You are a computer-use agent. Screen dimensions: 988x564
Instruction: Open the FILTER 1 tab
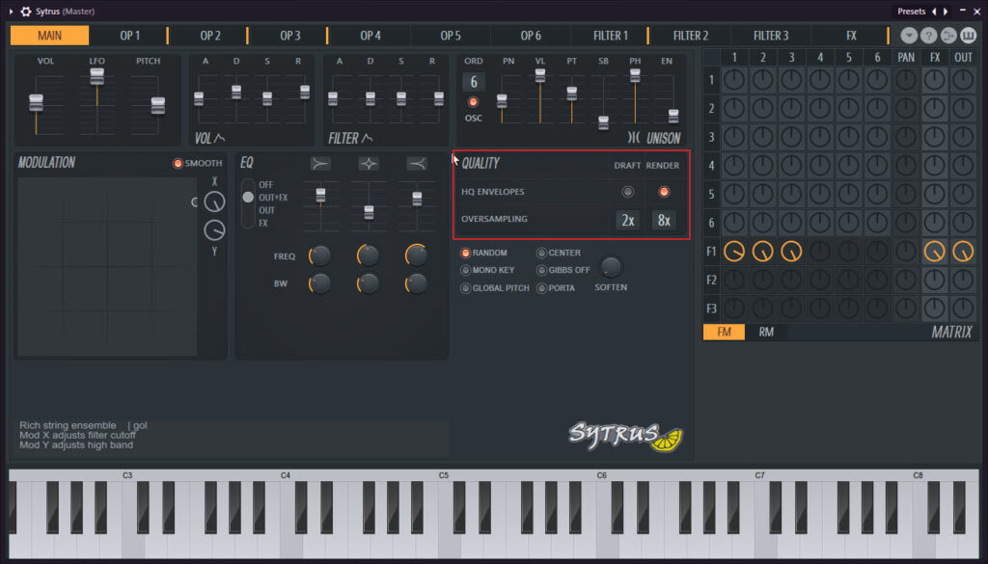pos(610,36)
